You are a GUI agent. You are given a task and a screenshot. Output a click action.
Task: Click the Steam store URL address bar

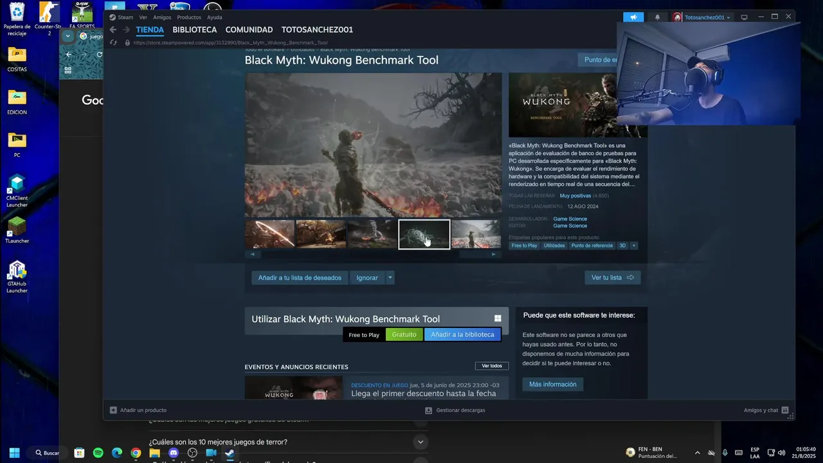pyautogui.click(x=231, y=42)
